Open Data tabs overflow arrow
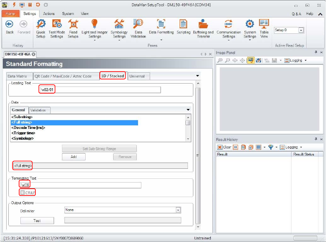This screenshot has width=326, height=242. [188, 110]
